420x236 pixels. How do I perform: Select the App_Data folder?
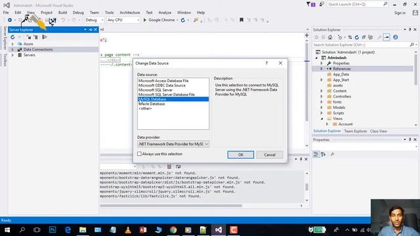click(x=341, y=74)
